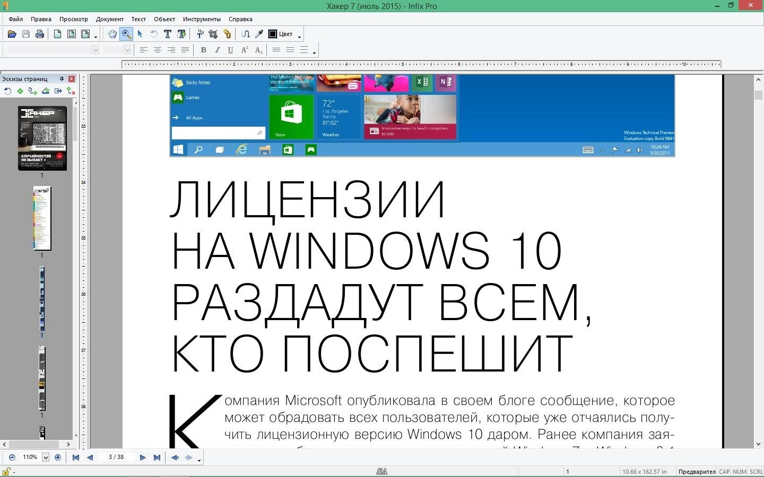Toggle Subscript formatting
This screenshot has height=477, width=764.
[x=258, y=50]
